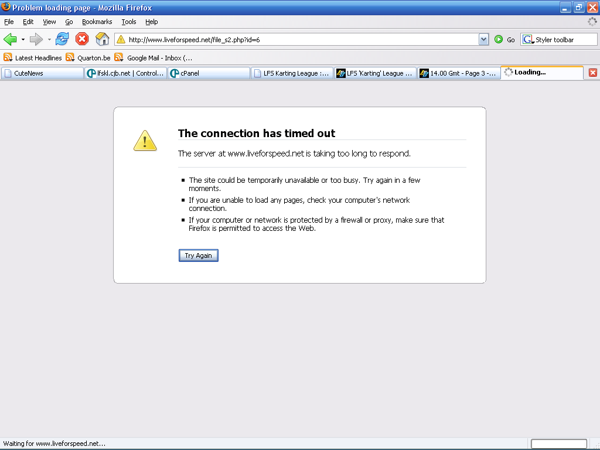Click the 'Waiting for www.liveforspeed.net…' status text
The width and height of the screenshot is (600, 450).
54,444
